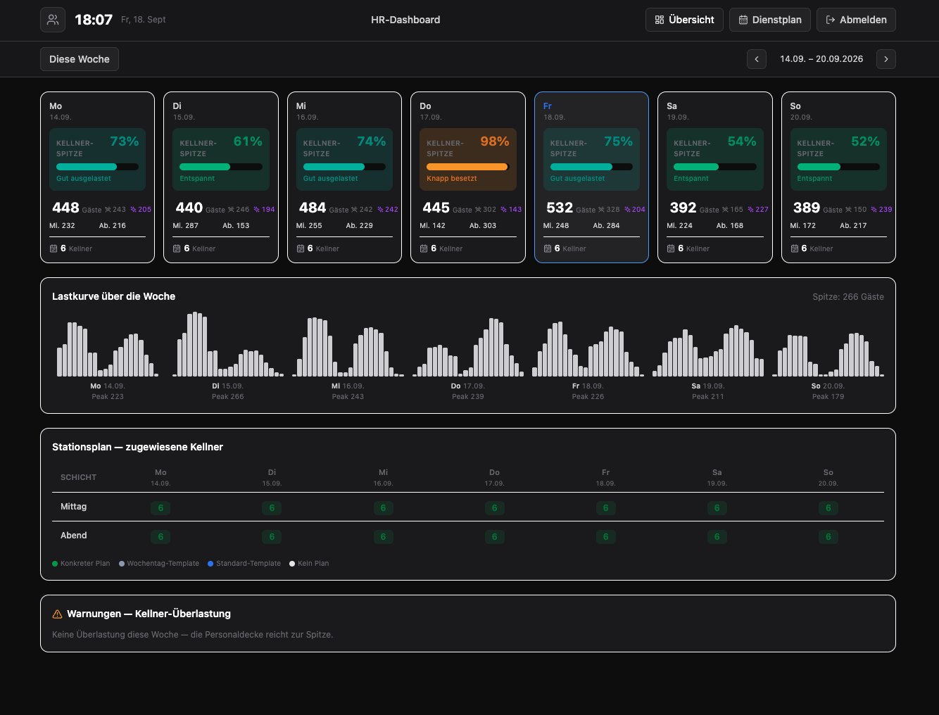This screenshot has width=939, height=715.
Task: Click the users icon beside the clock
Action: point(53,20)
